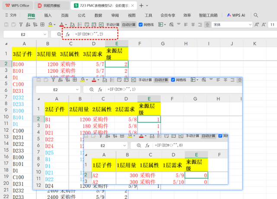Toggle 自动计算 auto calculation in main toolbar

click(x=129, y=25)
